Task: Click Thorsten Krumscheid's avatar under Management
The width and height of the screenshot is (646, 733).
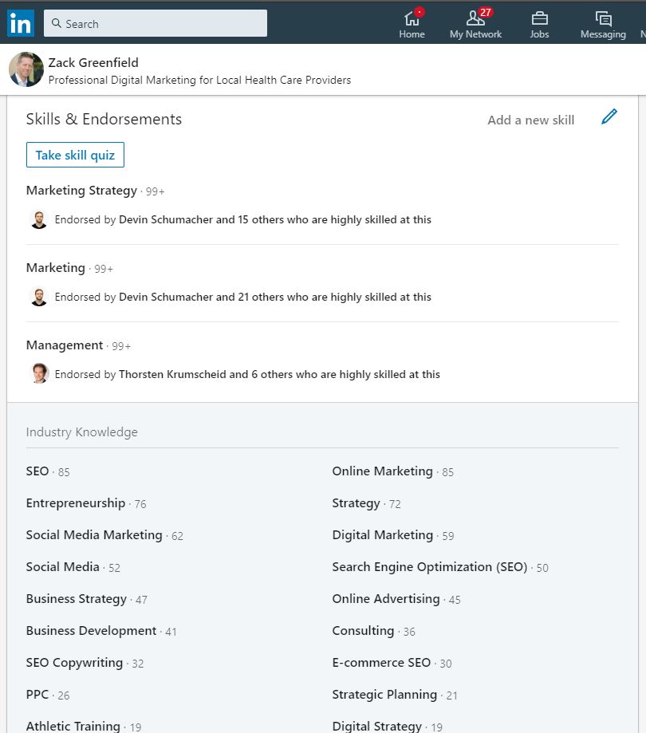Action: click(x=39, y=374)
